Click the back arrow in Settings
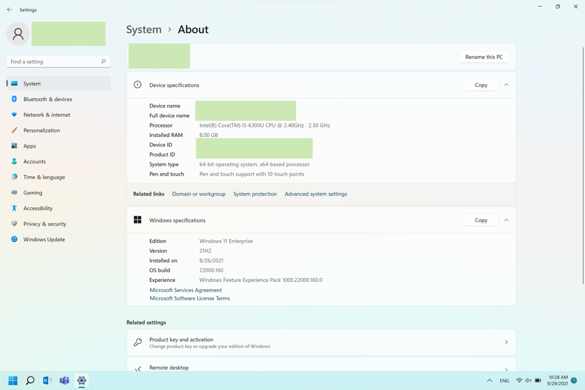The image size is (585, 390). tap(9, 10)
